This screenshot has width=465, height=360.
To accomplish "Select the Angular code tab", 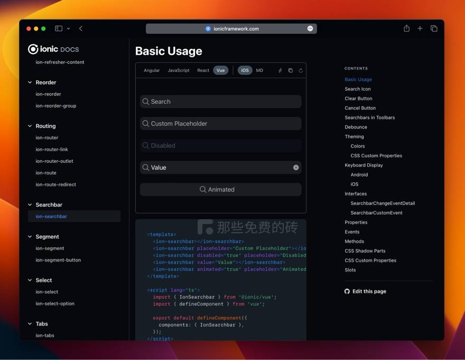I will (x=152, y=71).
